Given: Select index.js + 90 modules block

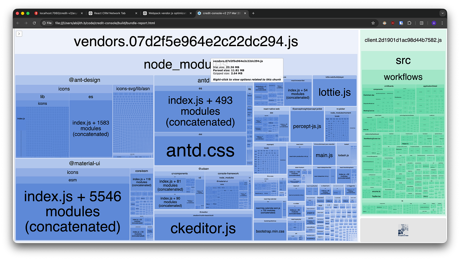Looking at the screenshot, I should (x=170, y=201).
